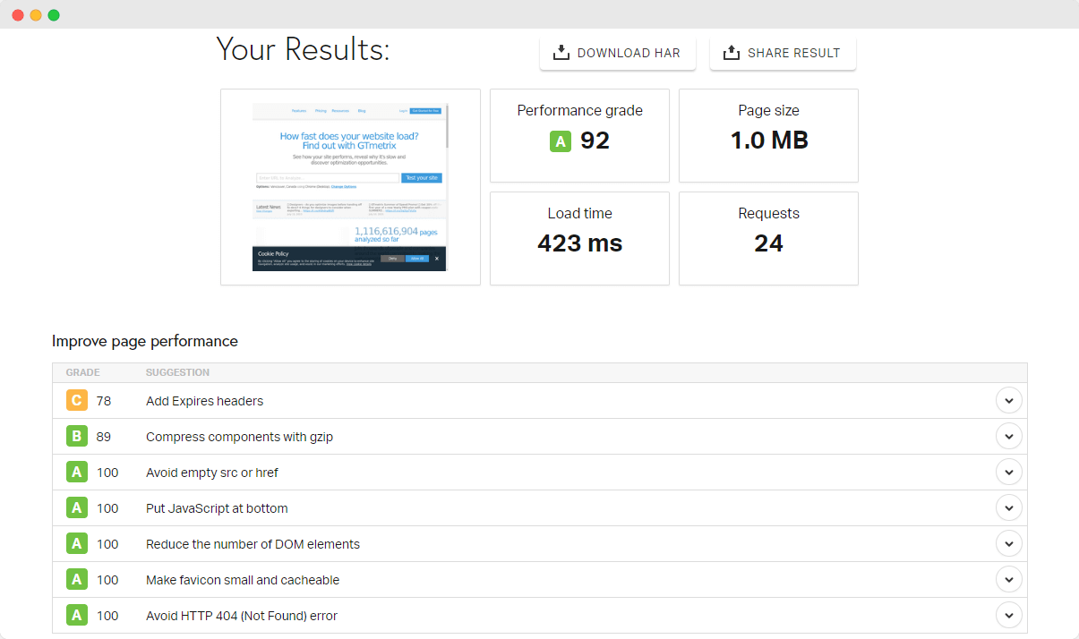This screenshot has height=639, width=1079.
Task: Click the green A performance grade badge
Action: click(x=561, y=141)
